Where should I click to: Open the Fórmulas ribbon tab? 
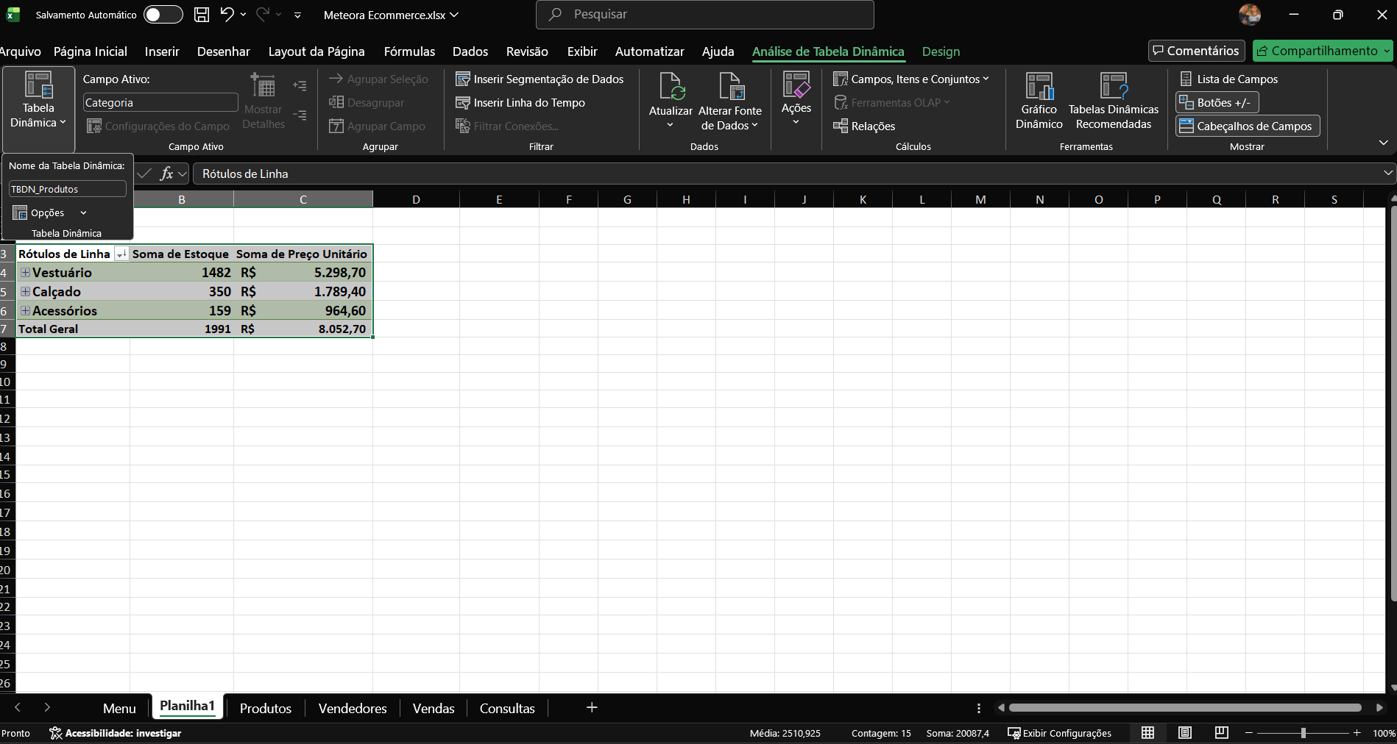point(409,51)
